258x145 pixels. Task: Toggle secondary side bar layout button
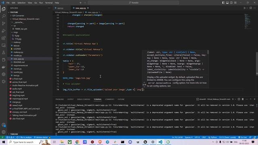coord(231,3)
